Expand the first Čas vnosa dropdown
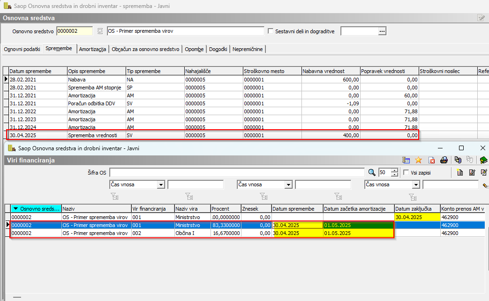Viewport: 489px width, 301px height. point(161,185)
